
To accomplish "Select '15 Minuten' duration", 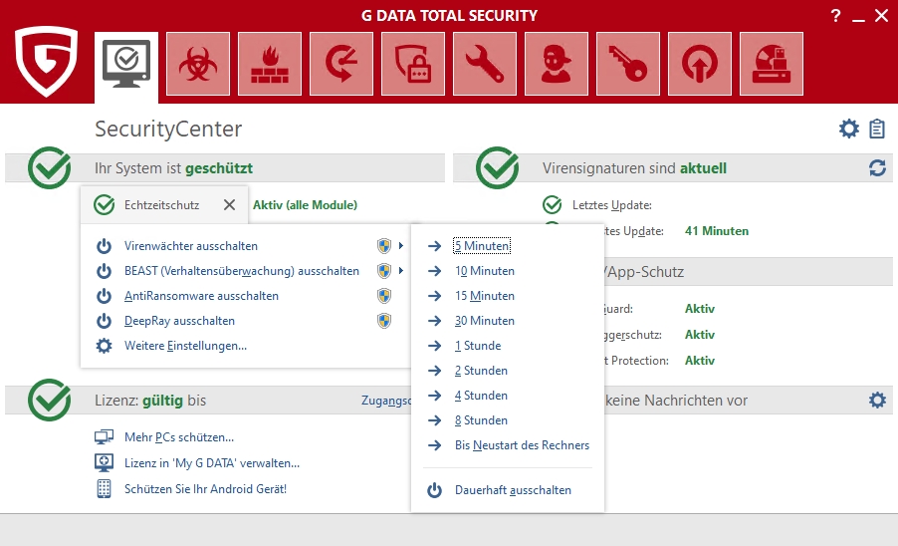I will pyautogui.click(x=485, y=296).
